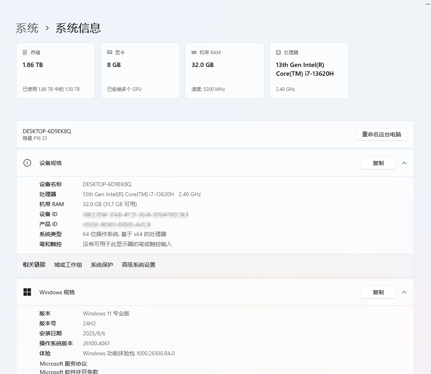Viewport: 431px width, 374px height.
Task: Click the RAM icon on 机带 RAM card
Action: click(x=194, y=52)
